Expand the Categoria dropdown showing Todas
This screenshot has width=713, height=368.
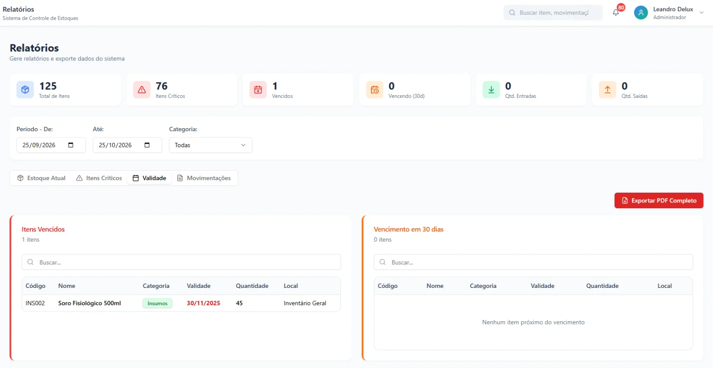[x=211, y=145]
